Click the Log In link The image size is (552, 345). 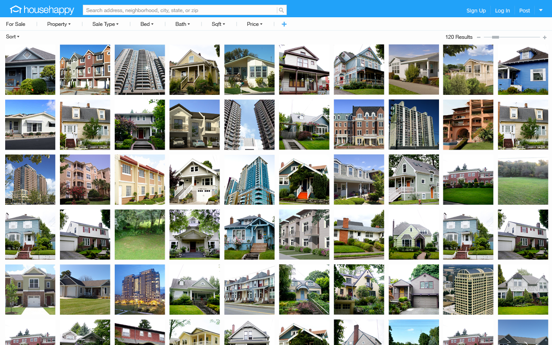[x=502, y=10]
